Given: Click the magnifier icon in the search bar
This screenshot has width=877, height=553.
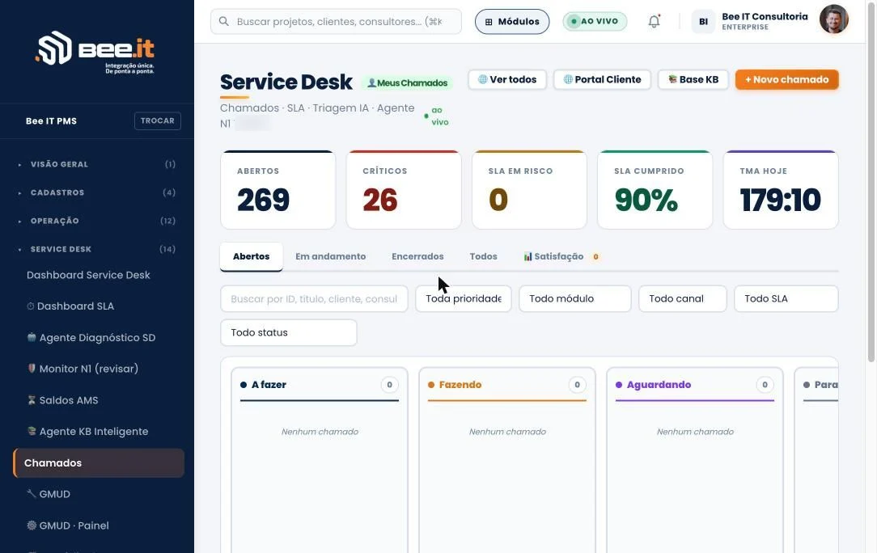Looking at the screenshot, I should coord(224,21).
